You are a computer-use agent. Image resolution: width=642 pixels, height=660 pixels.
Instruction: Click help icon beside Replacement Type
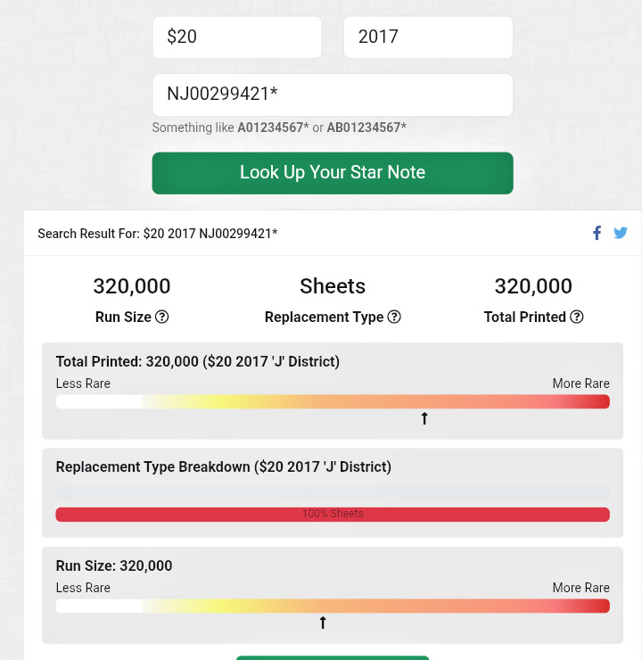pyautogui.click(x=394, y=317)
